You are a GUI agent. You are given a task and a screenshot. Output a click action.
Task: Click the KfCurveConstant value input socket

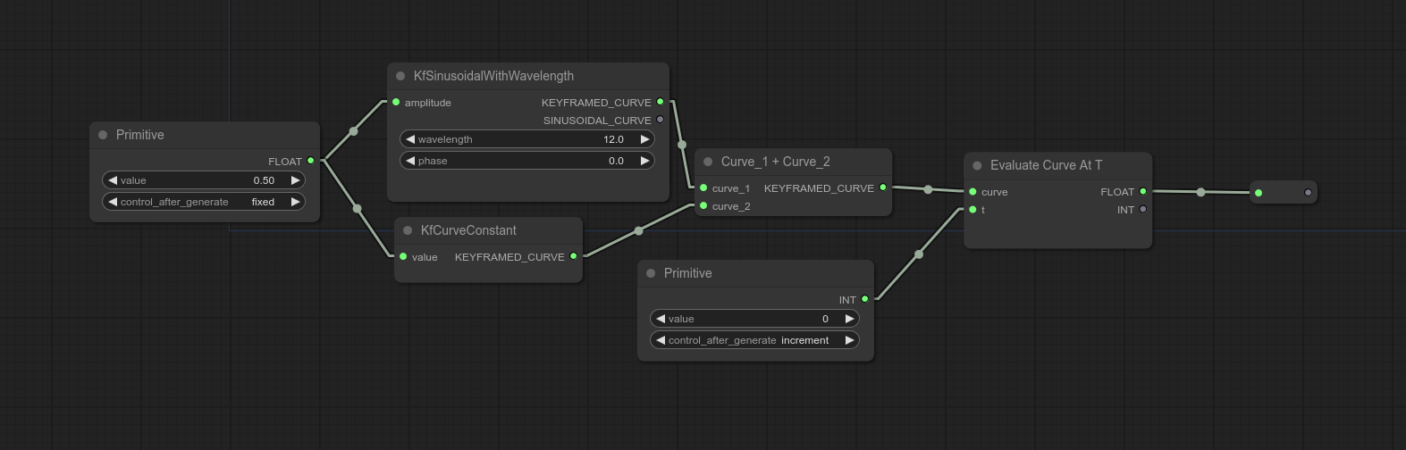tap(403, 256)
